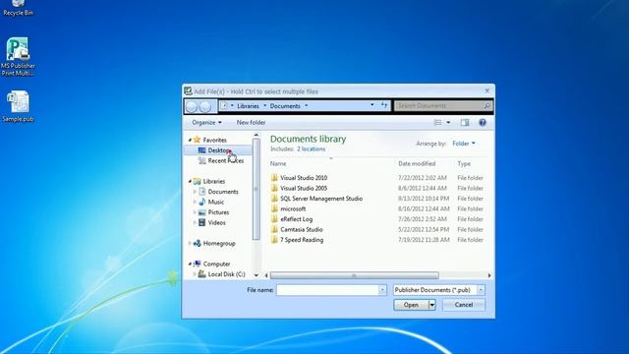
Task: Click the navigation pane scroll down arrow
Action: coord(256,275)
